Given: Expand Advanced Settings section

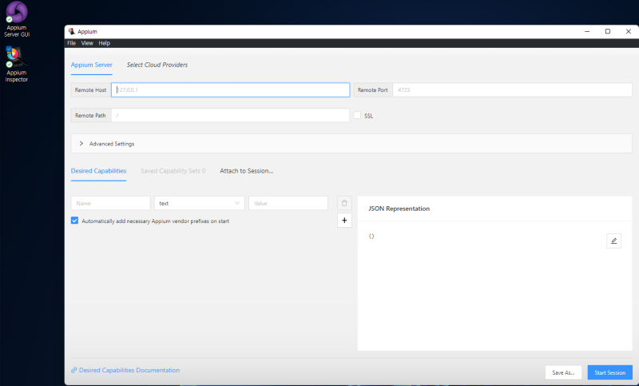Looking at the screenshot, I should pos(351,144).
